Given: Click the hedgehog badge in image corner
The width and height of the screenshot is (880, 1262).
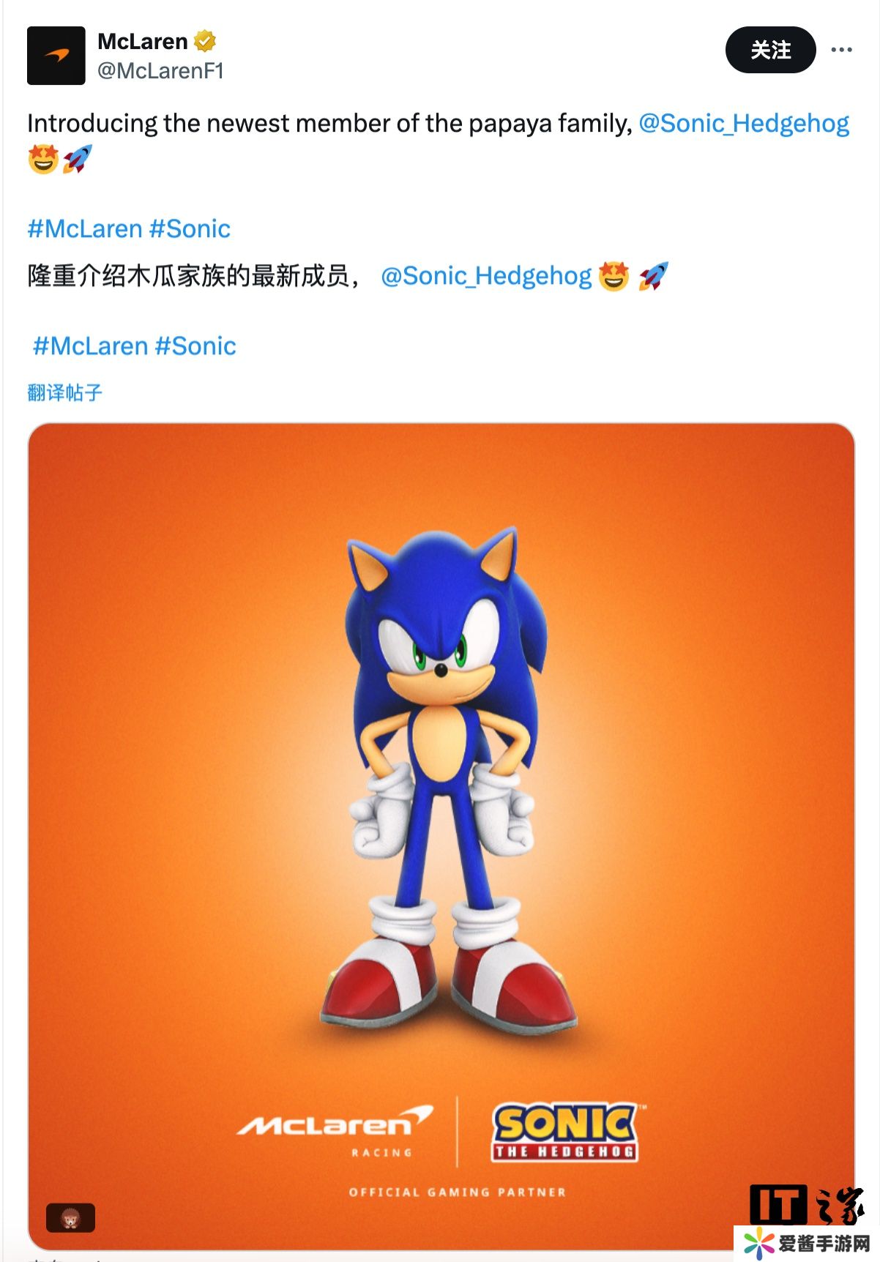Looking at the screenshot, I should click(x=71, y=1218).
